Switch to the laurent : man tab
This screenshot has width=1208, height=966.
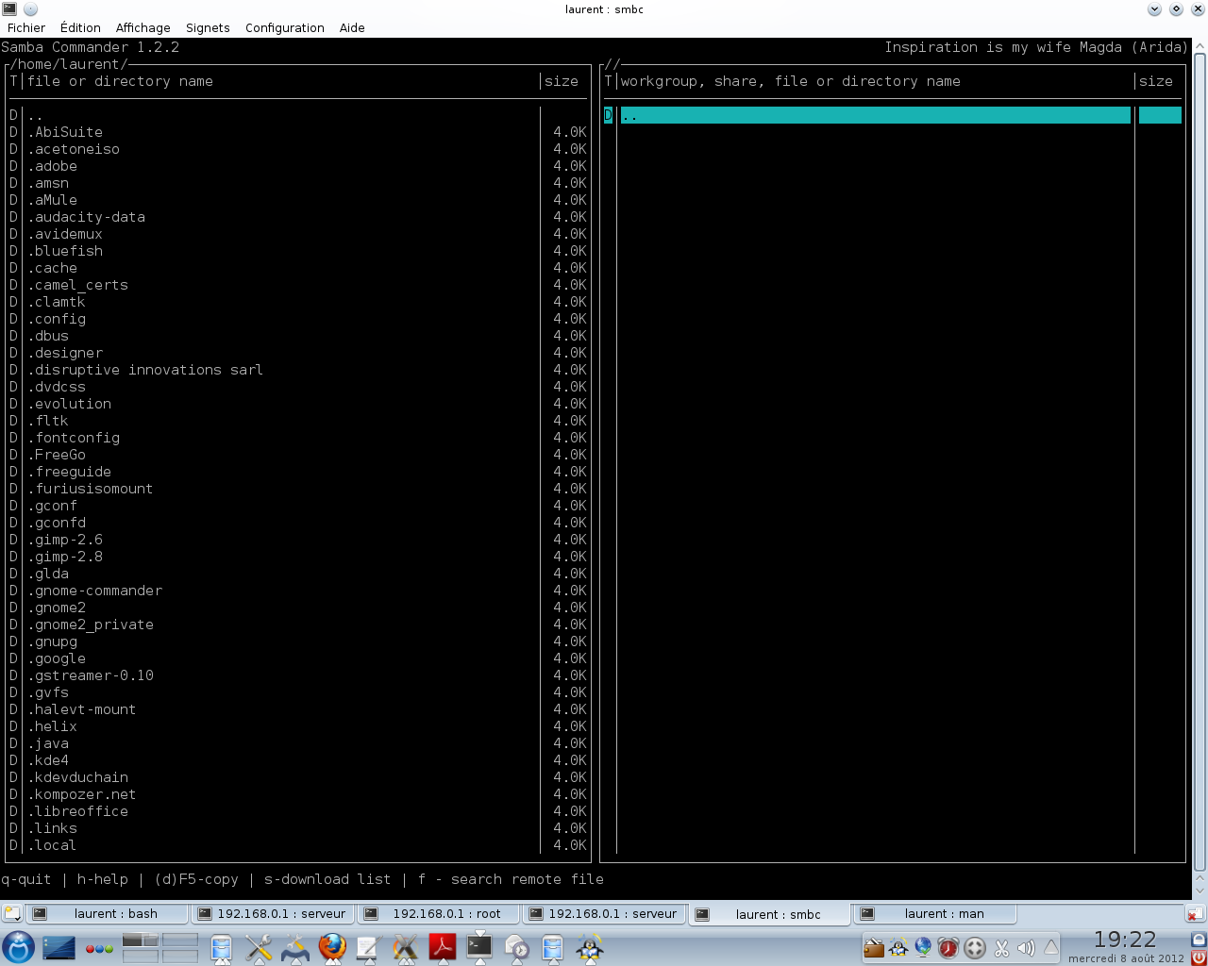point(934,913)
